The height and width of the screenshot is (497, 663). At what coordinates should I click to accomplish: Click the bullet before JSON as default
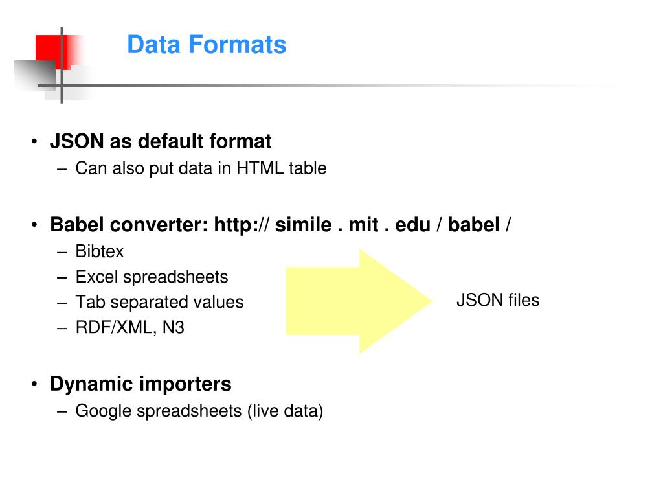pyautogui.click(x=34, y=141)
